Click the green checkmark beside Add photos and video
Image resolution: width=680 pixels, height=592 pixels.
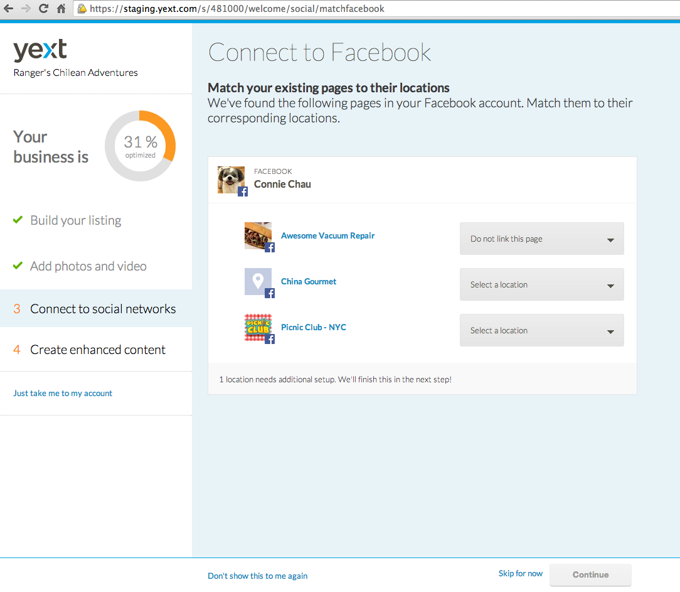click(x=18, y=265)
